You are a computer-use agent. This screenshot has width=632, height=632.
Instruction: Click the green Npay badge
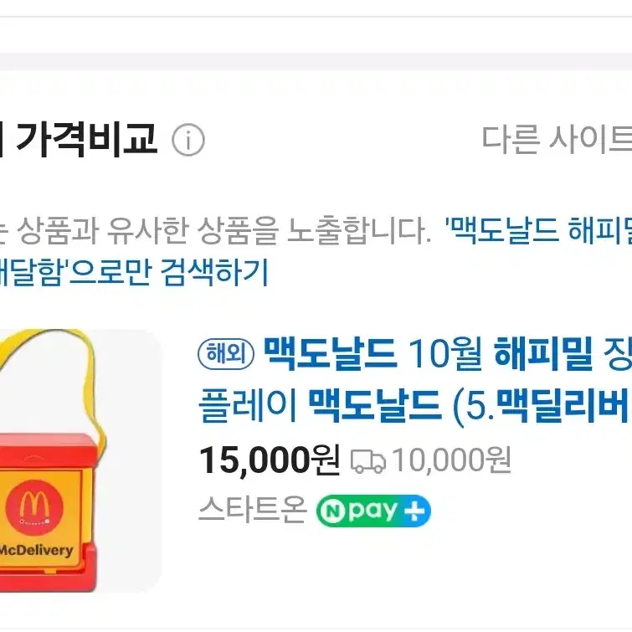point(373,511)
